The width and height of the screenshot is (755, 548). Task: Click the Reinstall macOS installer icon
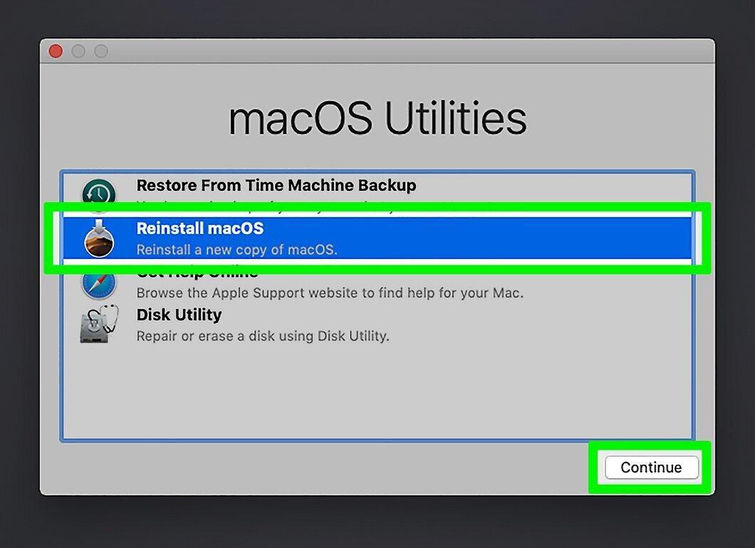pyautogui.click(x=99, y=238)
